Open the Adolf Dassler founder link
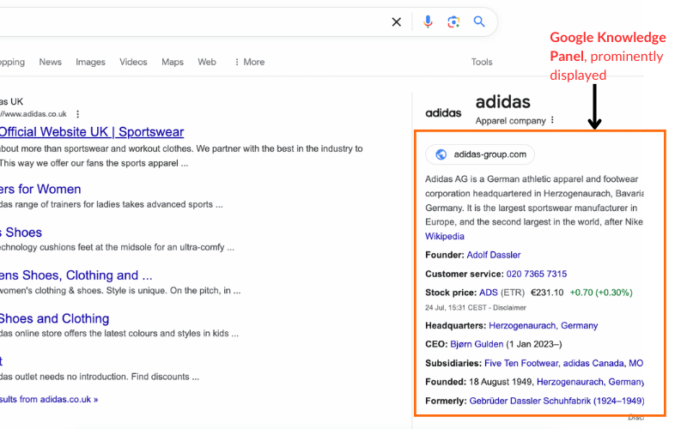 (493, 255)
